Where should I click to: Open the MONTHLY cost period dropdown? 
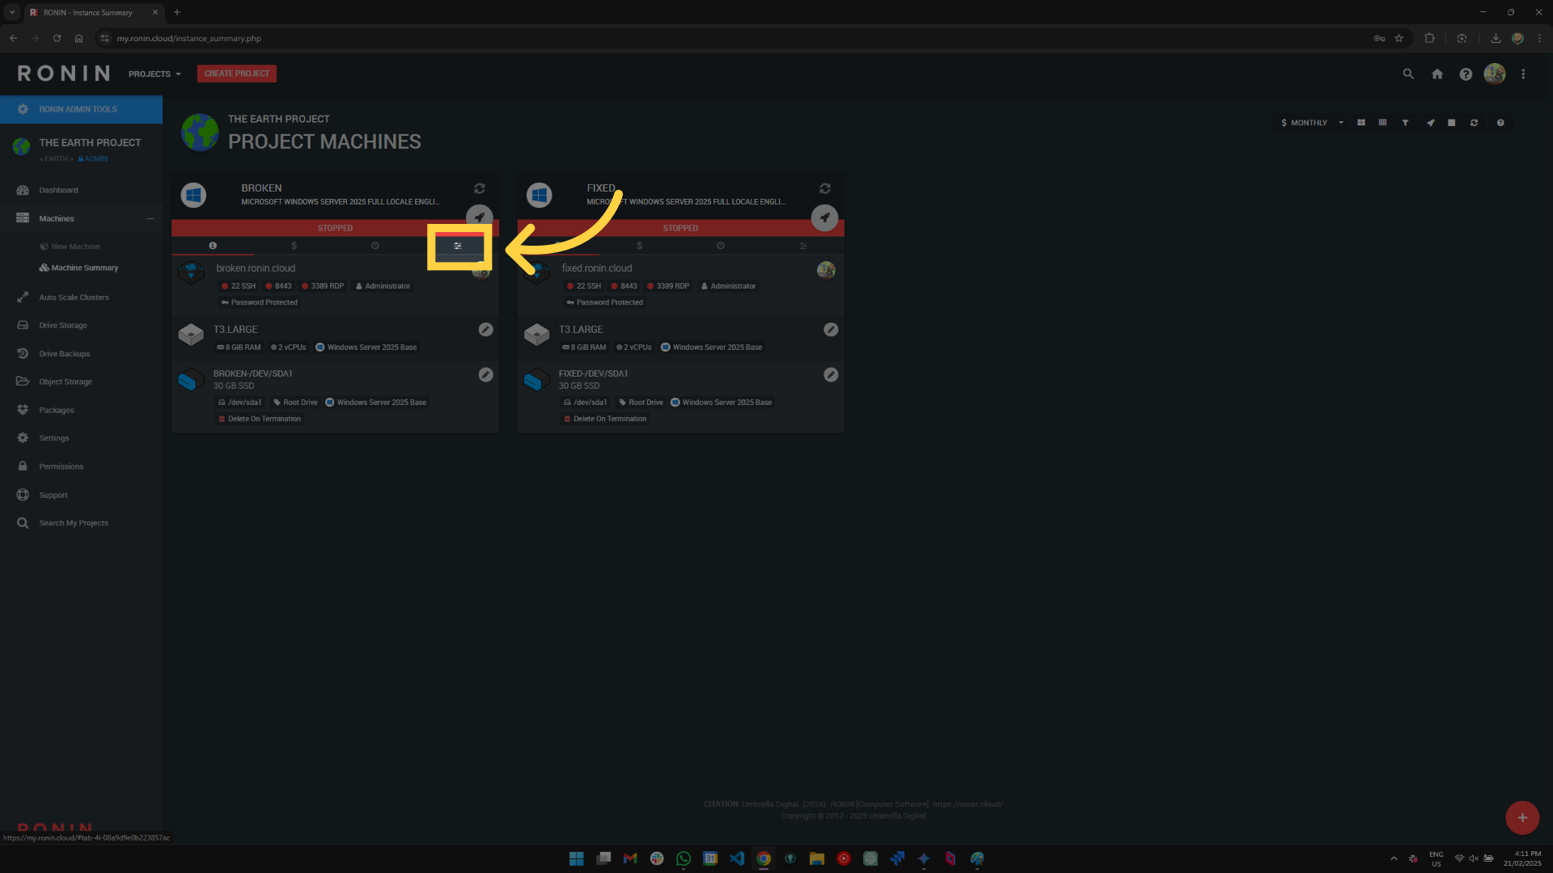pos(1312,123)
